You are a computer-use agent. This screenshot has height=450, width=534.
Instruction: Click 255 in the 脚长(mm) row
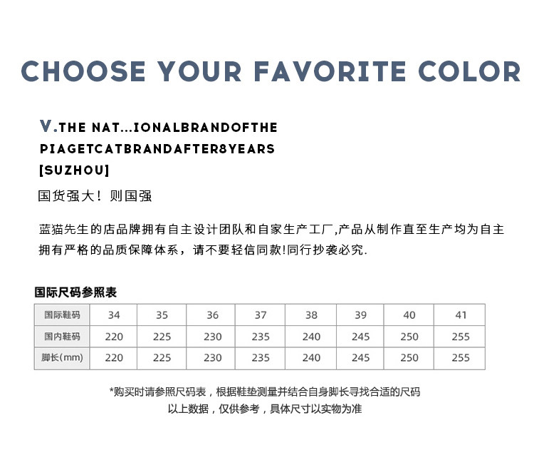[x=461, y=357]
